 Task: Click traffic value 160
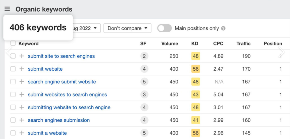point(246,120)
